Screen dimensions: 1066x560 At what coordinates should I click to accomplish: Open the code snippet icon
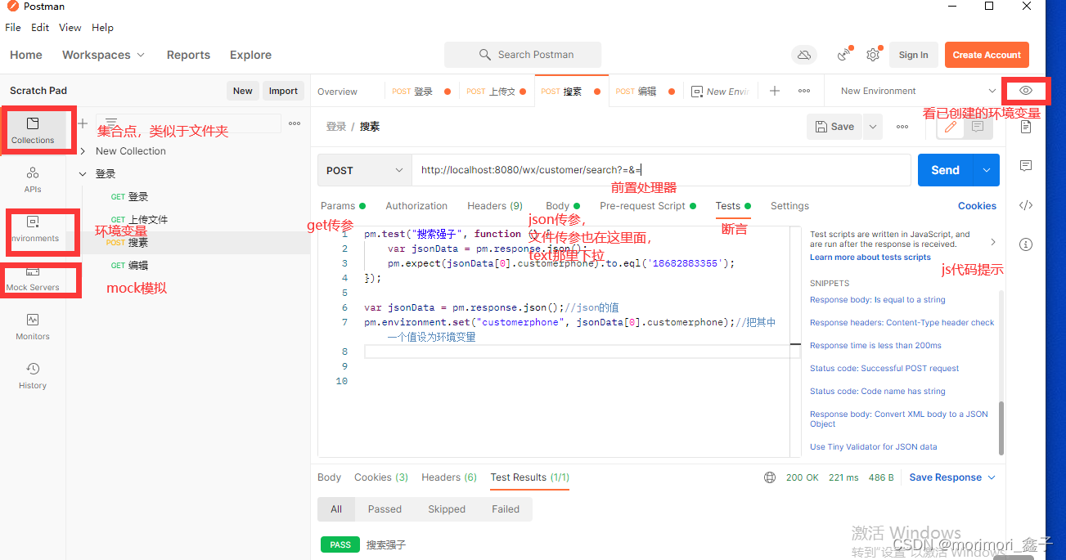pyautogui.click(x=1026, y=205)
